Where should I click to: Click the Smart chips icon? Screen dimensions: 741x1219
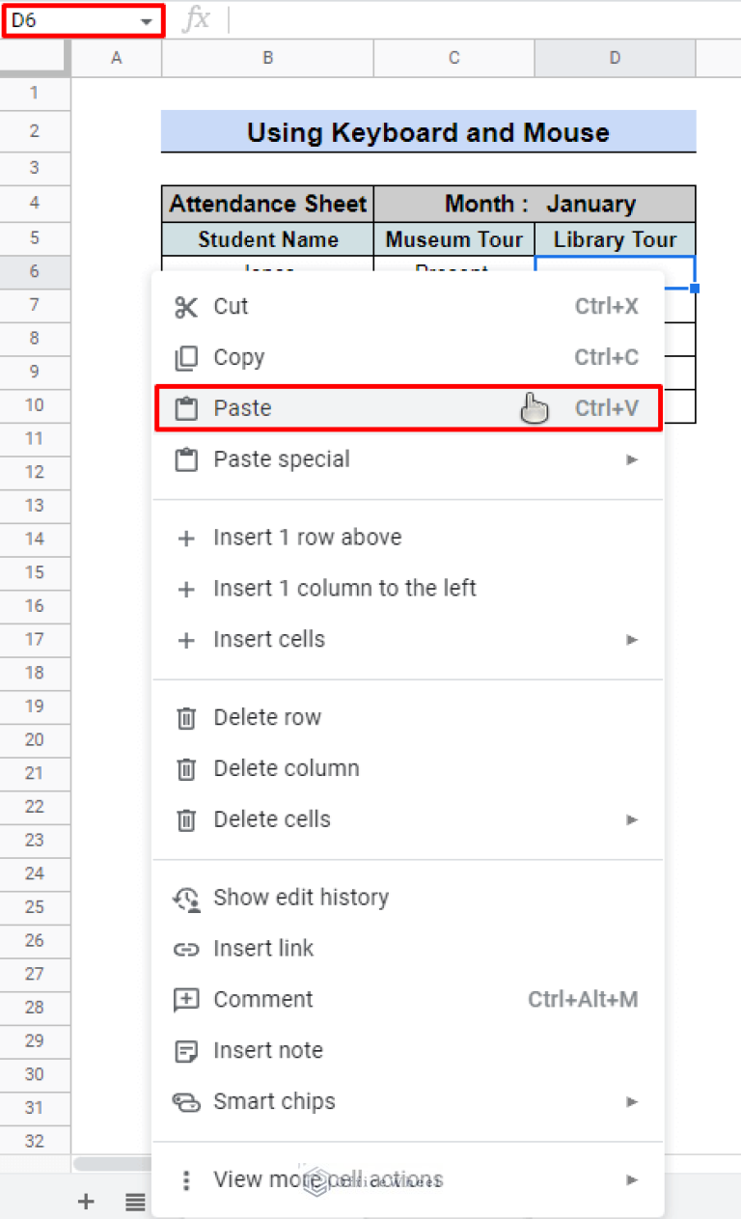coord(186,1101)
